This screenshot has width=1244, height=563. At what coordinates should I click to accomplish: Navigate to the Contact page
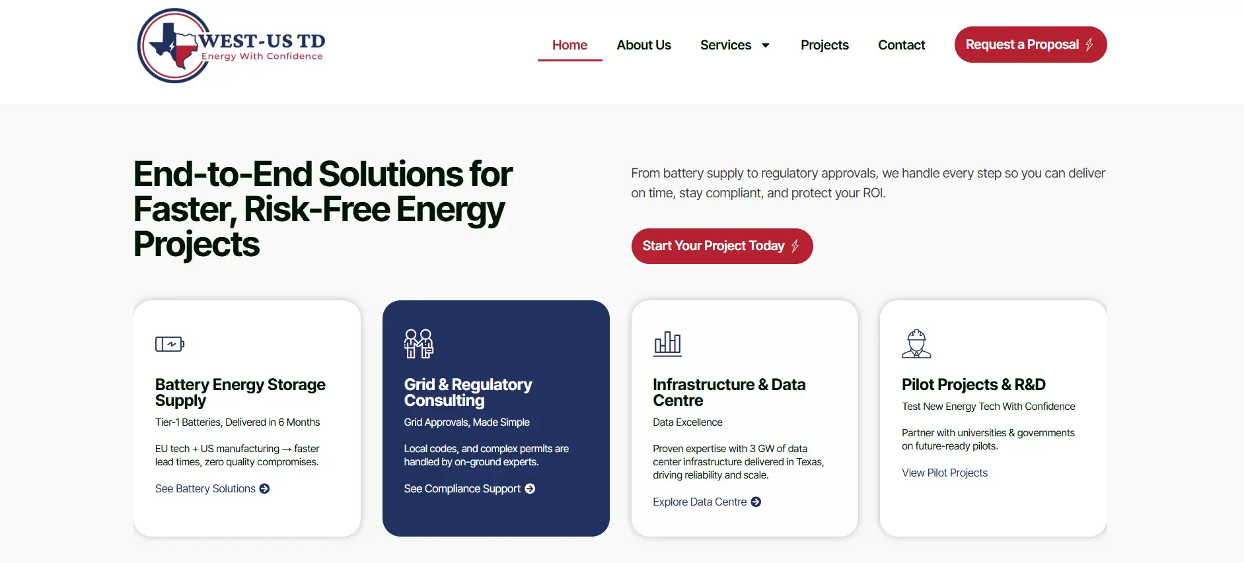(x=901, y=45)
